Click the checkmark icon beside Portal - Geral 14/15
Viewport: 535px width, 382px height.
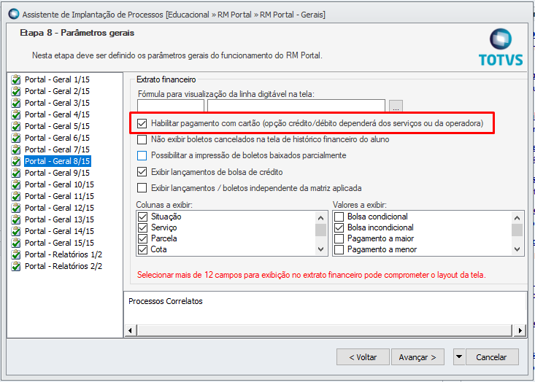16,231
